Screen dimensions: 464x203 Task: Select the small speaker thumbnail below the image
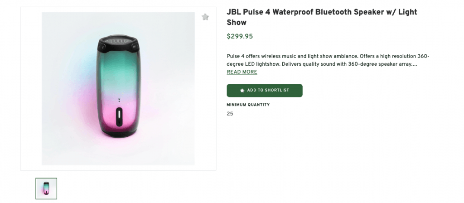pyautogui.click(x=46, y=188)
